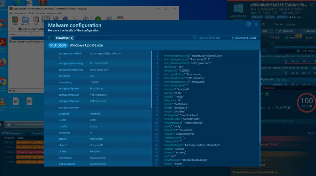The width and height of the screenshot is (316, 176).
Task: Click the CFG badge on Update.exe
Action: (284, 80)
